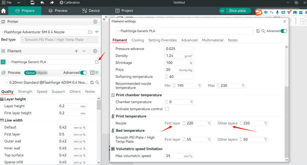This screenshot has height=165, width=307.
Task: Toggle Advanced switch in Filament settings dialog
Action: point(284,31)
